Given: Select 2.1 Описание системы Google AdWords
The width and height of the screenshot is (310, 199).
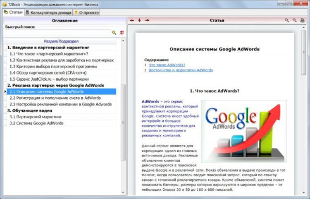Looking at the screenshot, I should tap(61, 91).
